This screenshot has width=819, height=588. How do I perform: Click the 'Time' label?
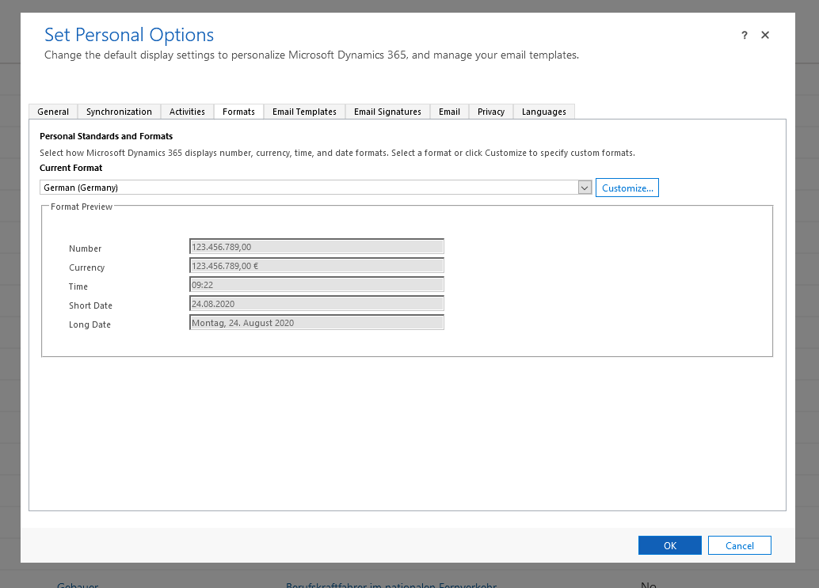click(78, 286)
